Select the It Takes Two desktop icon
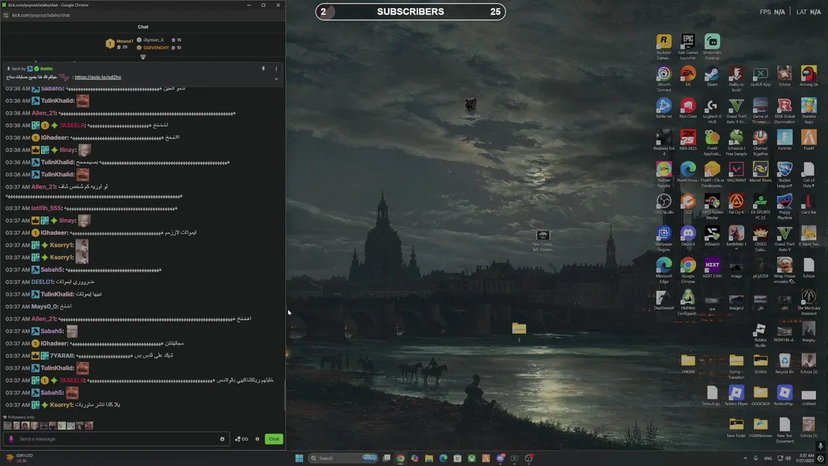The image size is (828, 466). pyautogui.click(x=809, y=236)
